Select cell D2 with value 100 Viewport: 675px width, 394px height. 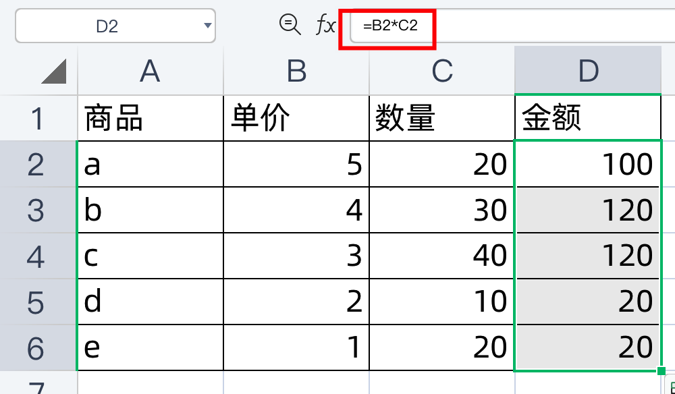(588, 165)
